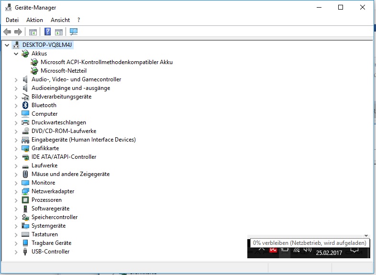Click the Wi-Fi tray icon

click(297, 250)
